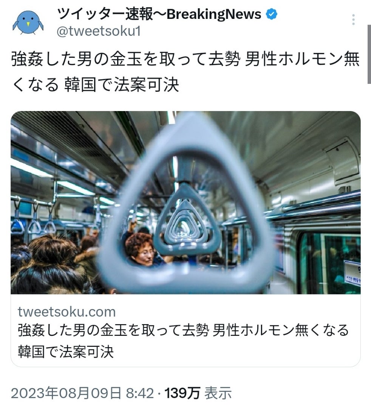Open the subway strap photo preview
Screen dimensions: 371x408
coord(185,202)
